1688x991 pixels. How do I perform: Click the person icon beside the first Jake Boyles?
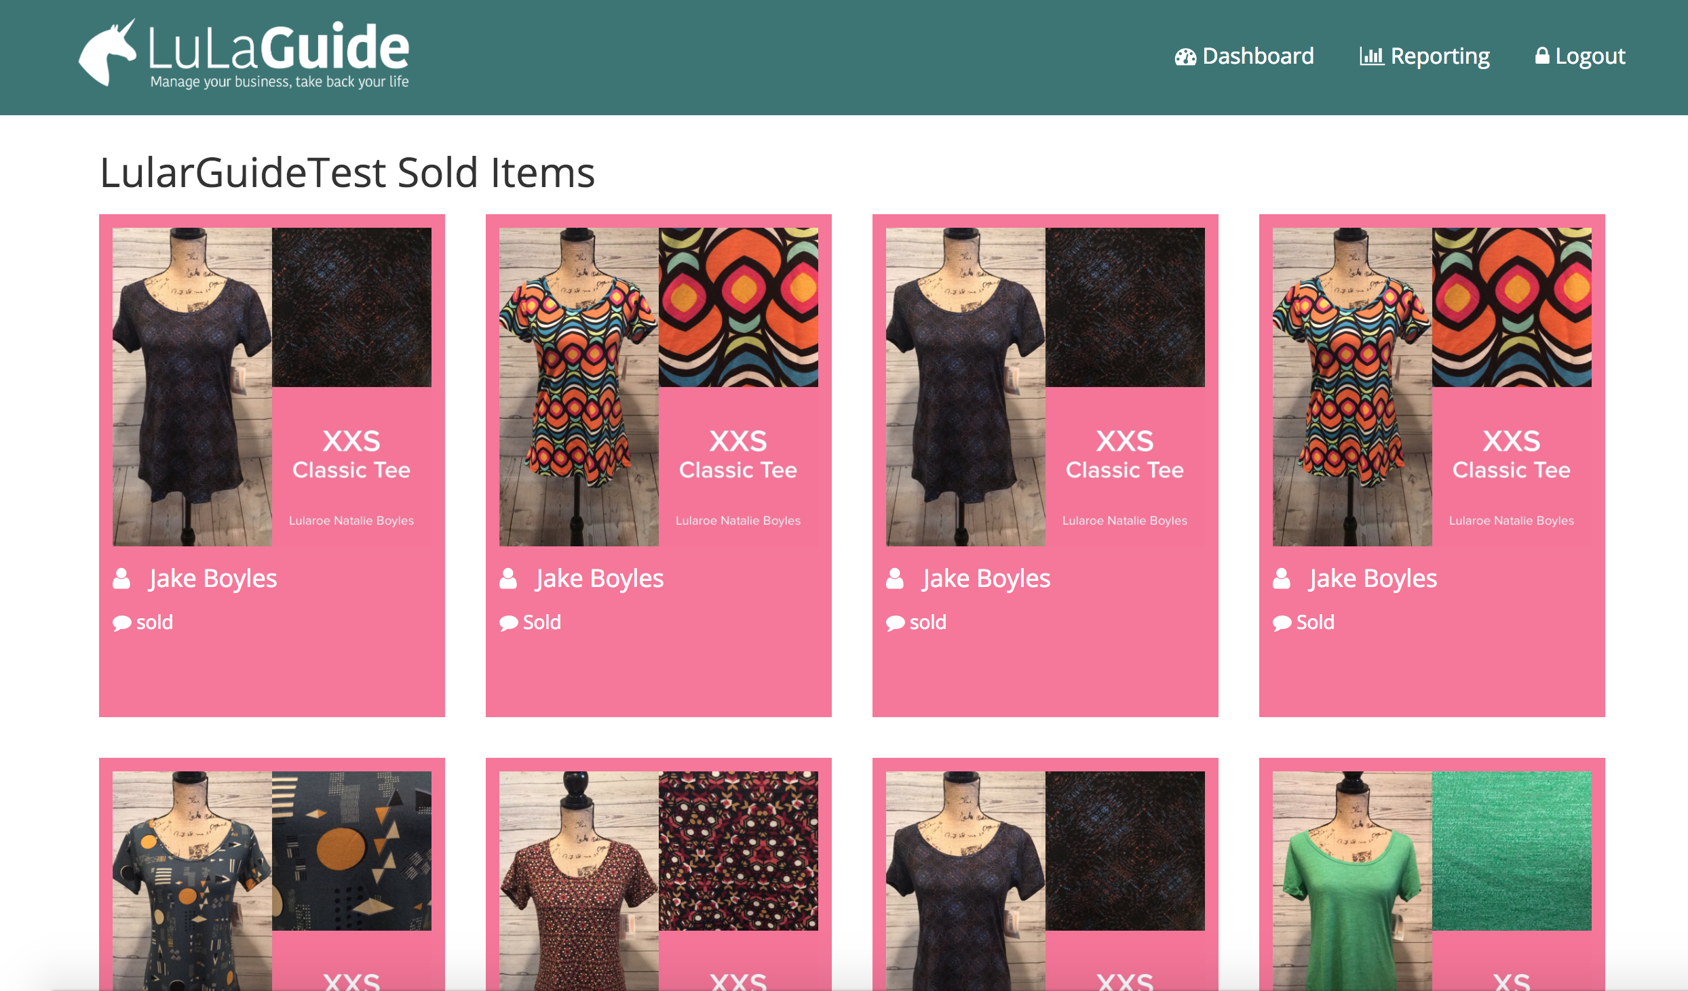click(x=122, y=578)
